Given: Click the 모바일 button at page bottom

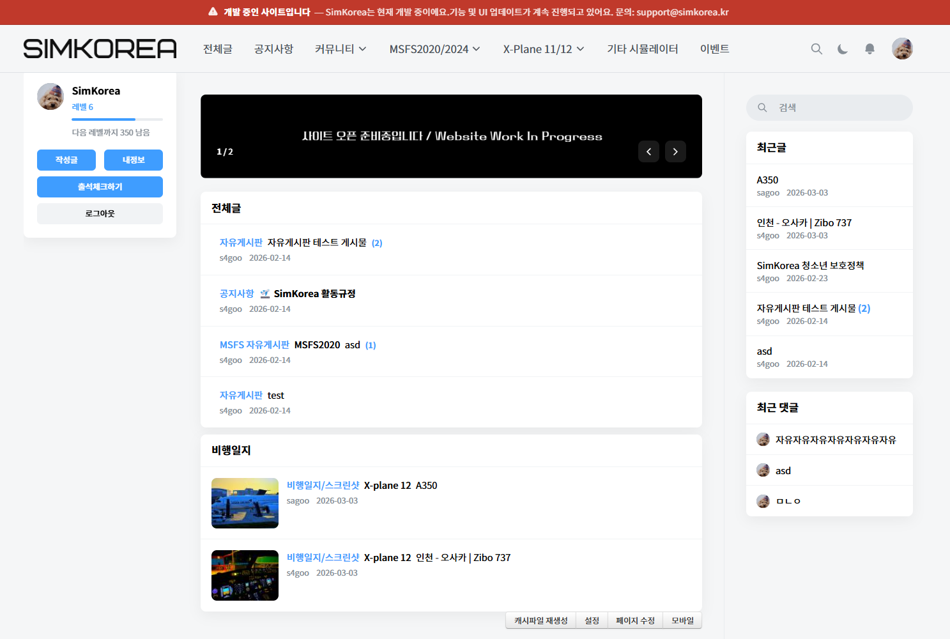Looking at the screenshot, I should coord(682,620).
